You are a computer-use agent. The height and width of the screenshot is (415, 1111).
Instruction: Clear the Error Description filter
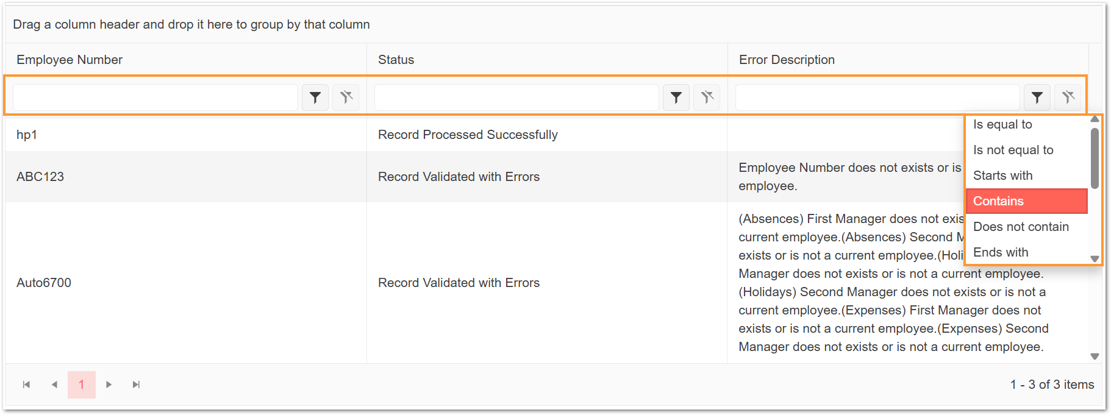(x=1068, y=98)
